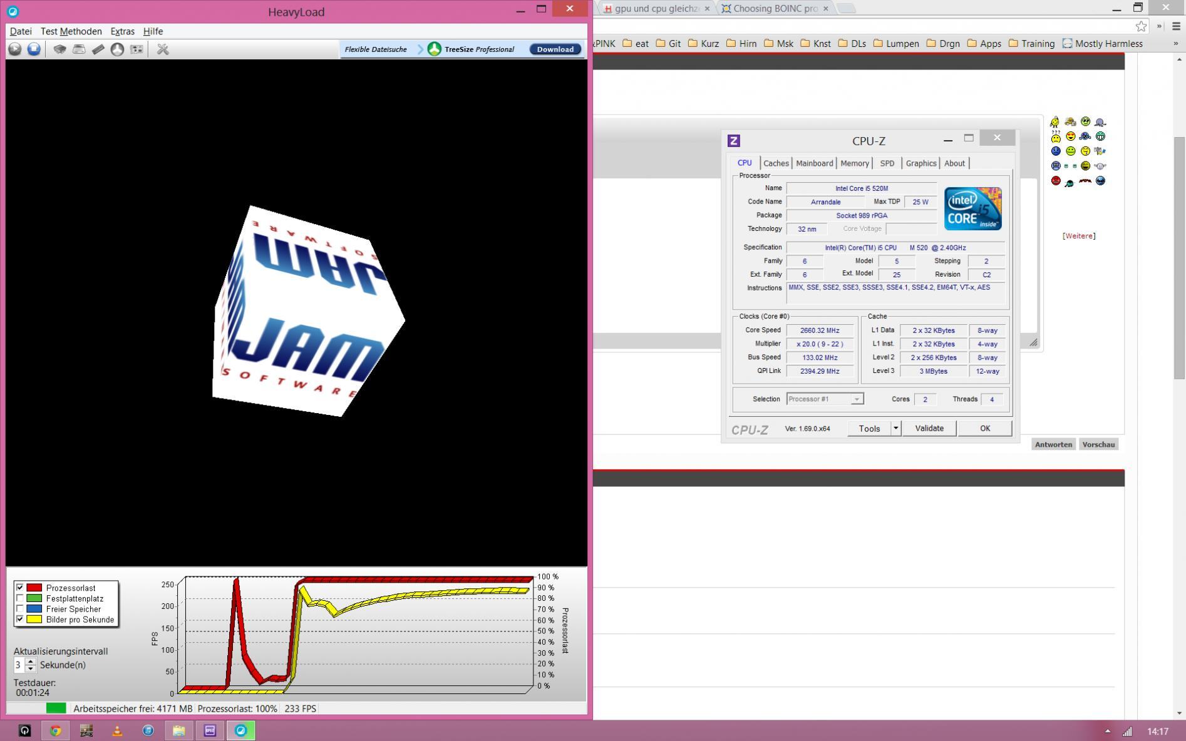Open the Apps bookmarks folder
The height and width of the screenshot is (741, 1186).
click(x=984, y=44)
